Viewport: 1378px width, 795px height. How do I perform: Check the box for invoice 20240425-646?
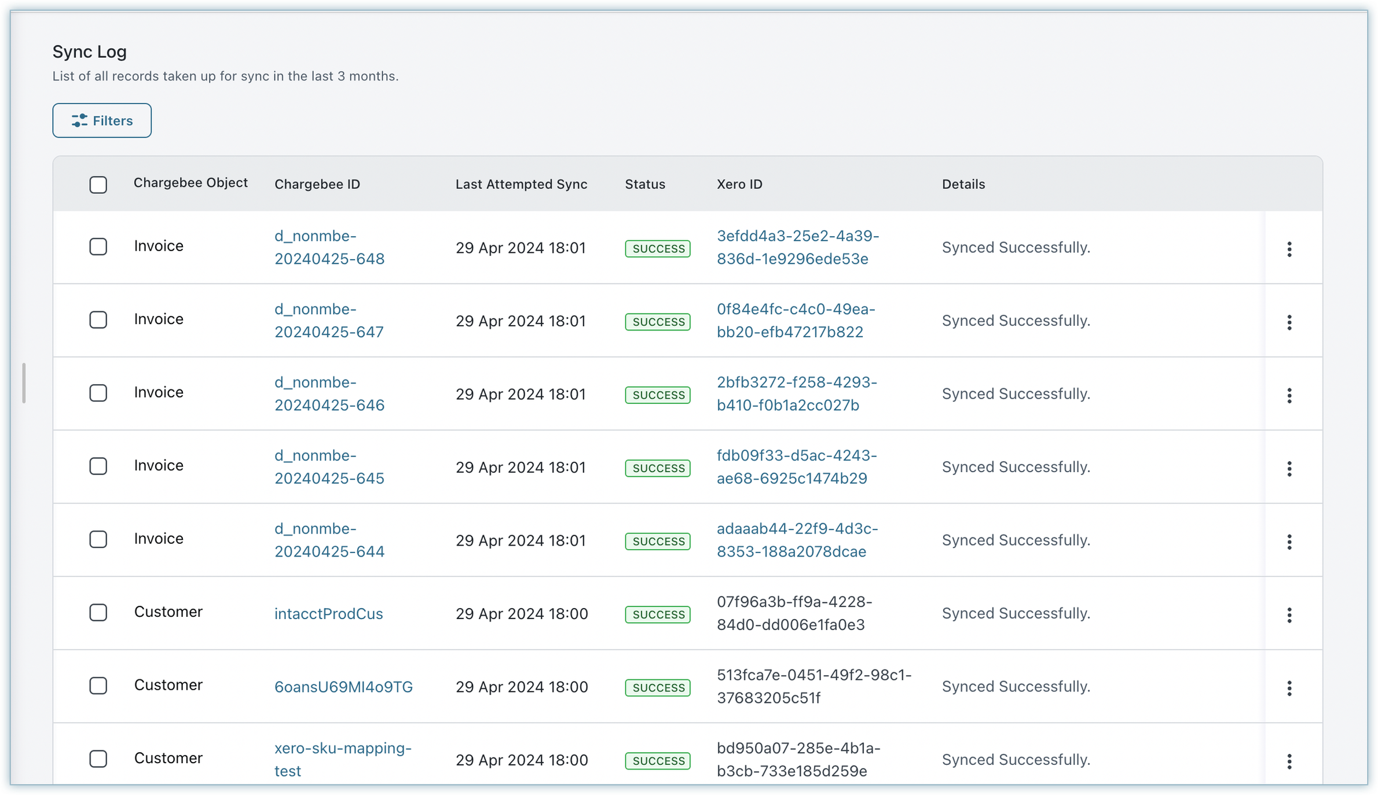point(98,393)
